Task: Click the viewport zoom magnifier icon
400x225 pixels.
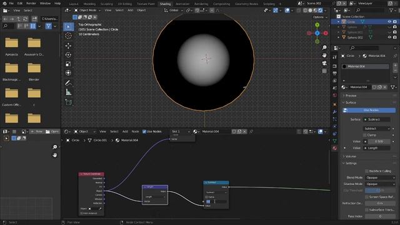Action: (324, 47)
